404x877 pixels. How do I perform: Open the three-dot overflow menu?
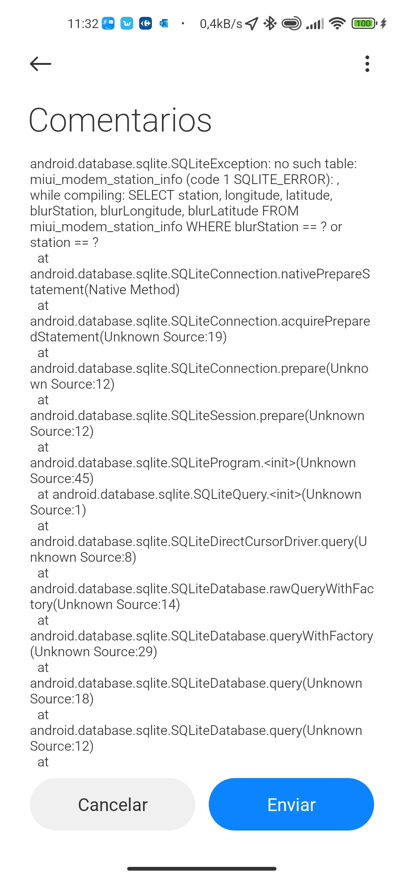pyautogui.click(x=367, y=64)
